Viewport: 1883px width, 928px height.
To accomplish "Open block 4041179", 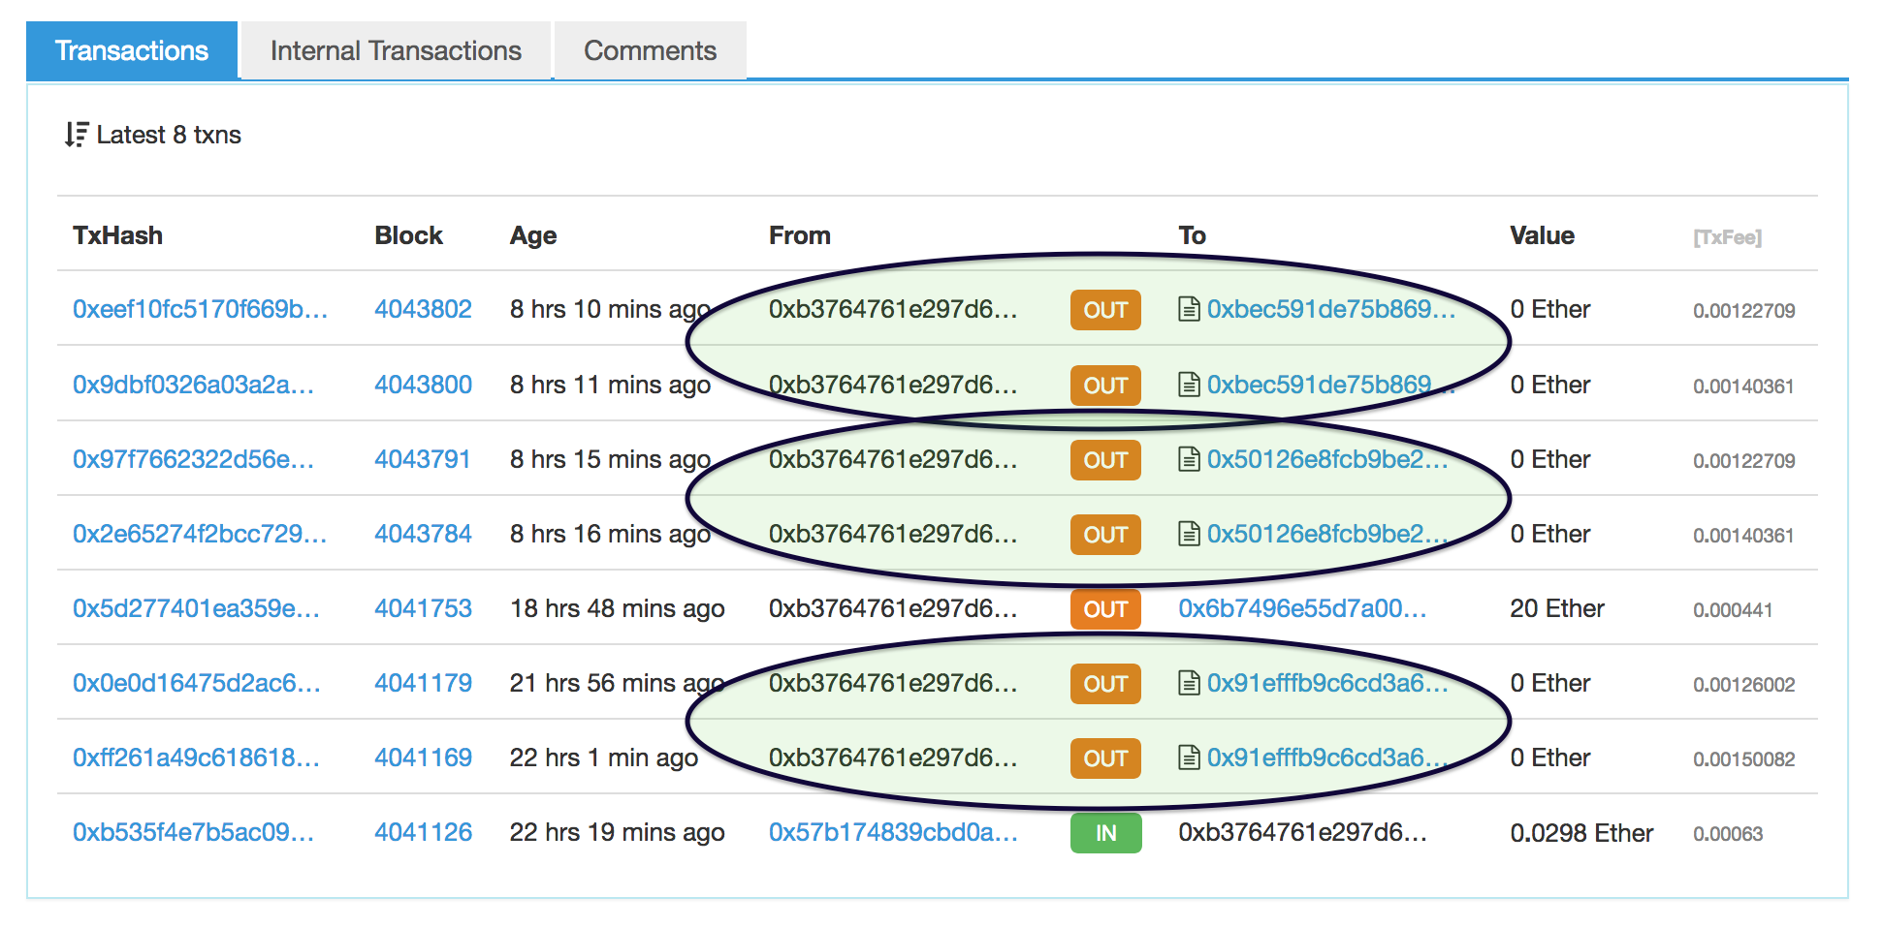I will (423, 683).
